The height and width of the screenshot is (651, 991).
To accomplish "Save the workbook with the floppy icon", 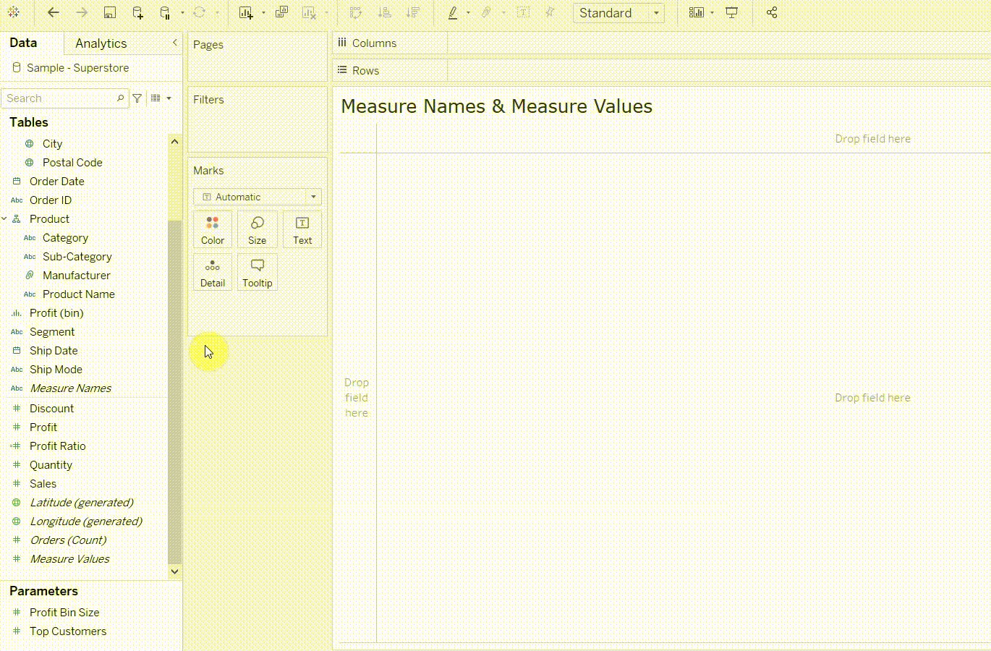I will (110, 12).
